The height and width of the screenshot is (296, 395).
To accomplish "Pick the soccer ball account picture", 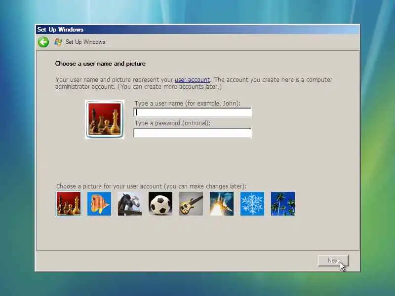I will [160, 204].
